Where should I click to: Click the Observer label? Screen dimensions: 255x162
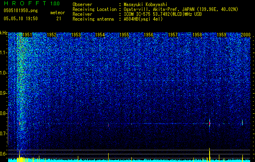[x=82, y=4]
